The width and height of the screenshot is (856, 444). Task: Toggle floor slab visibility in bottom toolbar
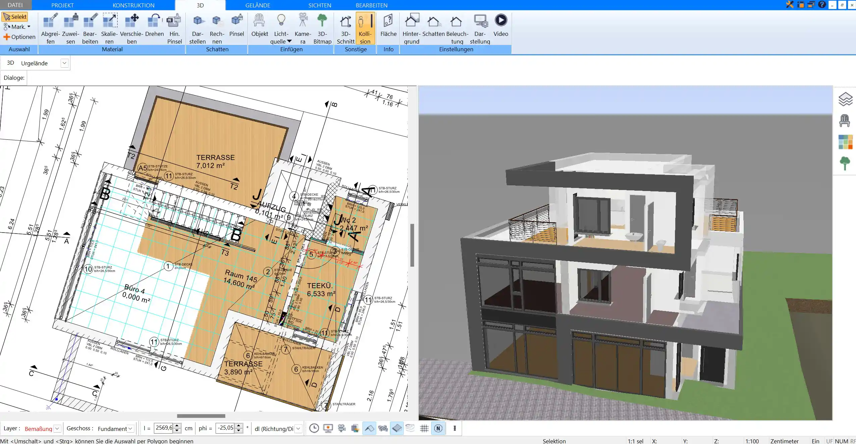click(397, 428)
